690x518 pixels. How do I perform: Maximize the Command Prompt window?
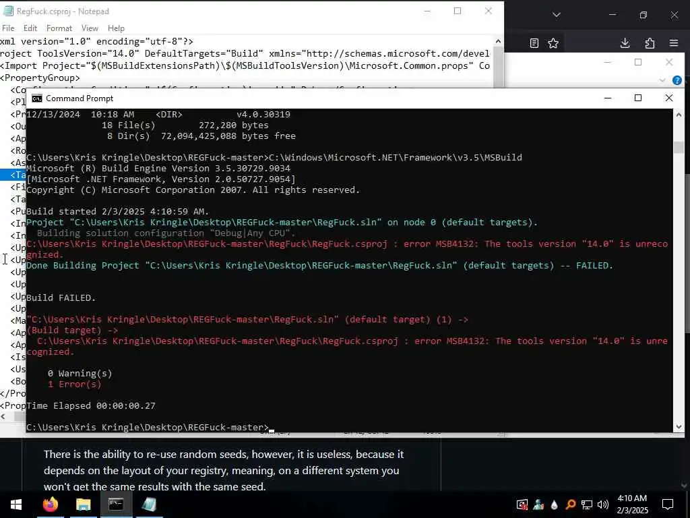point(638,98)
